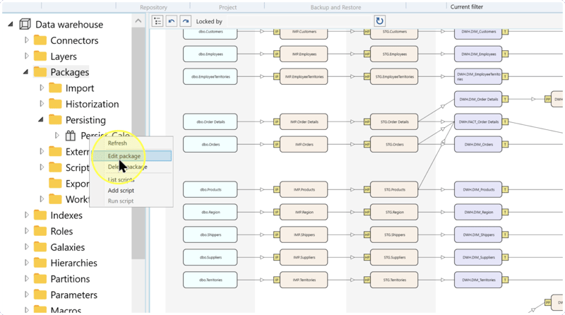Click the HP badge before STG.Territories
This screenshot has height=315, width=565.
[x=367, y=280]
